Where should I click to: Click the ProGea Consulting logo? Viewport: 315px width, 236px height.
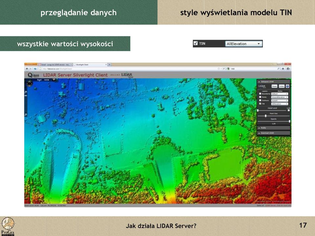(x=8, y=226)
